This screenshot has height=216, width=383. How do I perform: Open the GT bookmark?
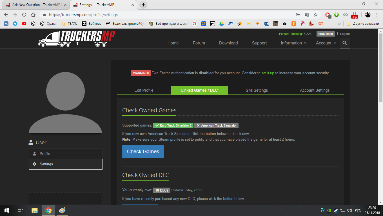(x=320, y=24)
